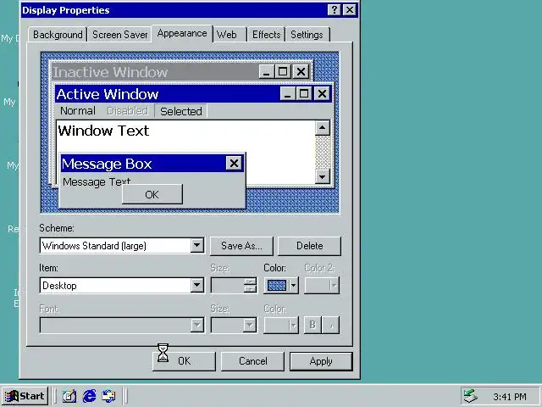Switch to the Settings tab
Screen dimensions: 542x407
coord(307,35)
